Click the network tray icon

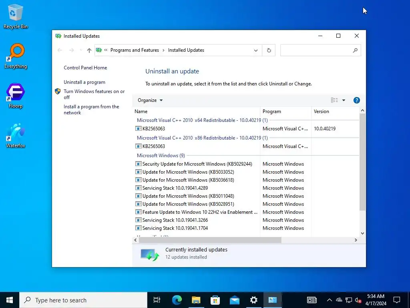pos(349,300)
